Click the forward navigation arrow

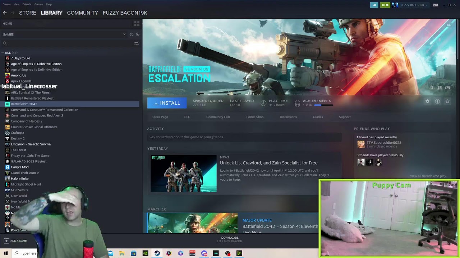13,13
